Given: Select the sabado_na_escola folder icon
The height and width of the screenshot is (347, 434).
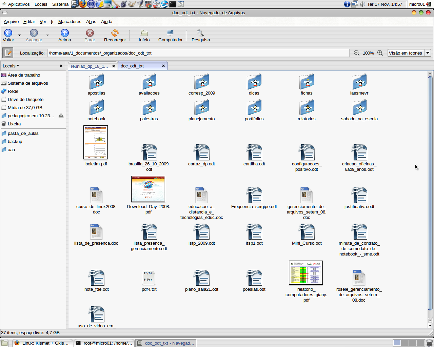Looking at the screenshot, I should click(359, 107).
